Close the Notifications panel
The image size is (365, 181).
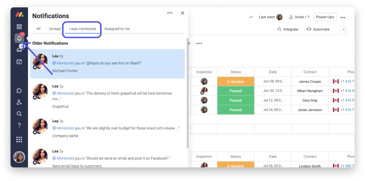[182, 13]
